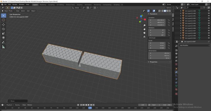Open the World properties tab
This screenshot has height=111, width=211.
176,64
